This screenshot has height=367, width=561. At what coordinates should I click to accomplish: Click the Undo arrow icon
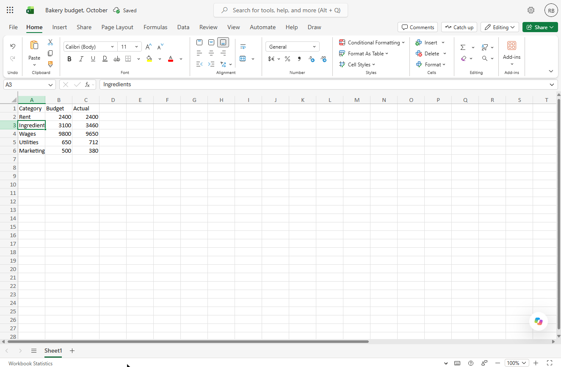13,47
